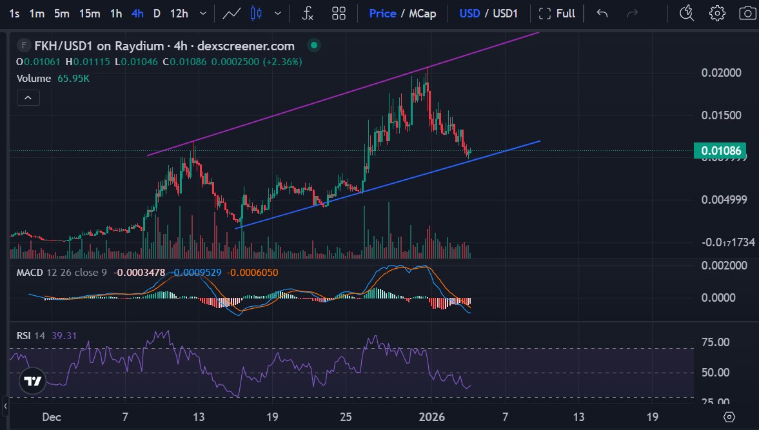Switch to the 5m timeframe
The image size is (759, 430).
tap(61, 14)
